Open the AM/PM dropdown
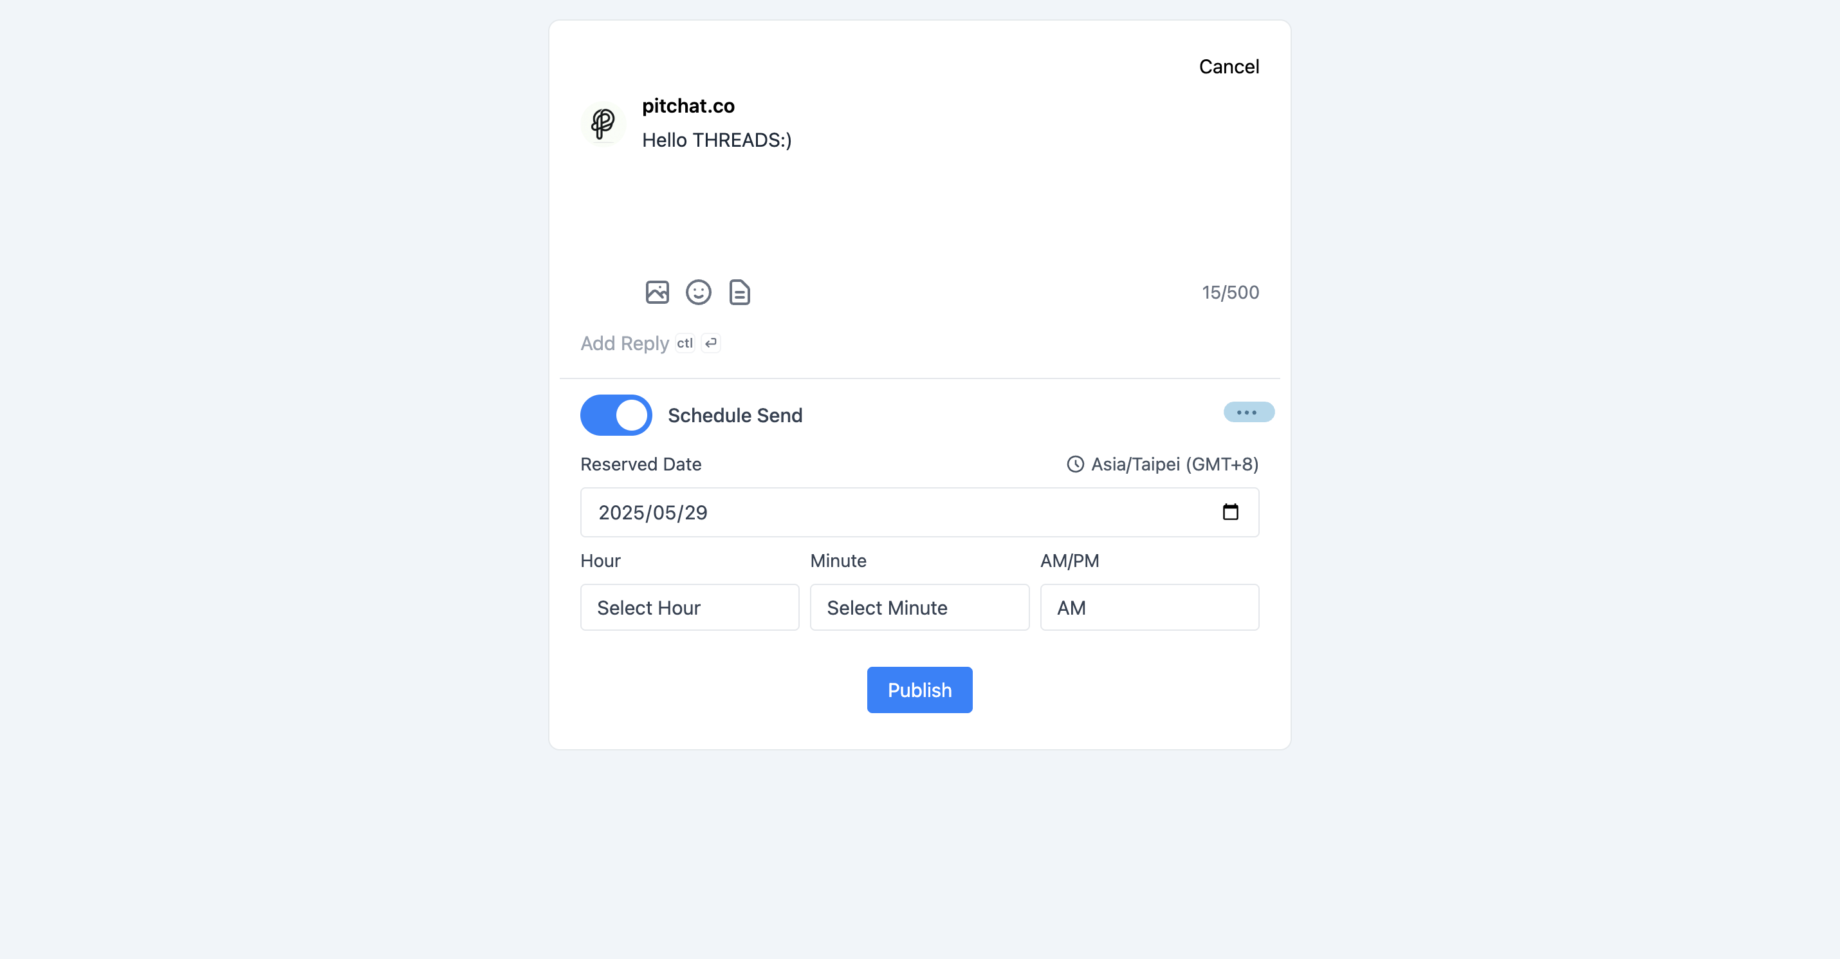The image size is (1840, 959). point(1149,608)
